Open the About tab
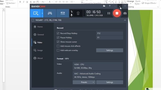The width and height of the screenshot is (161, 90). pyautogui.click(x=38, y=58)
